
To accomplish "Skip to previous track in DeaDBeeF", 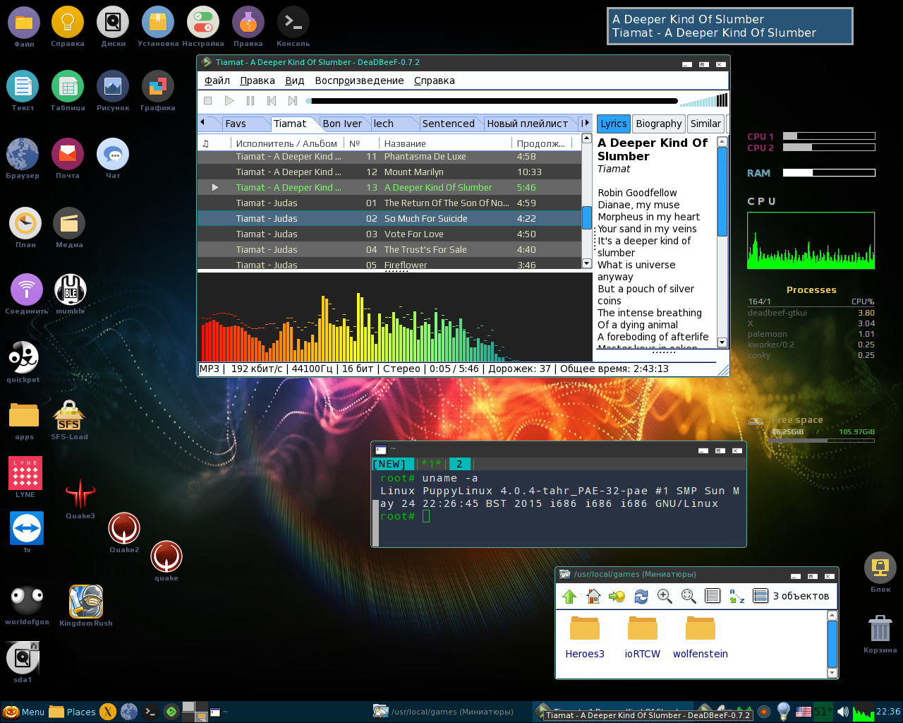I will 271,101.
